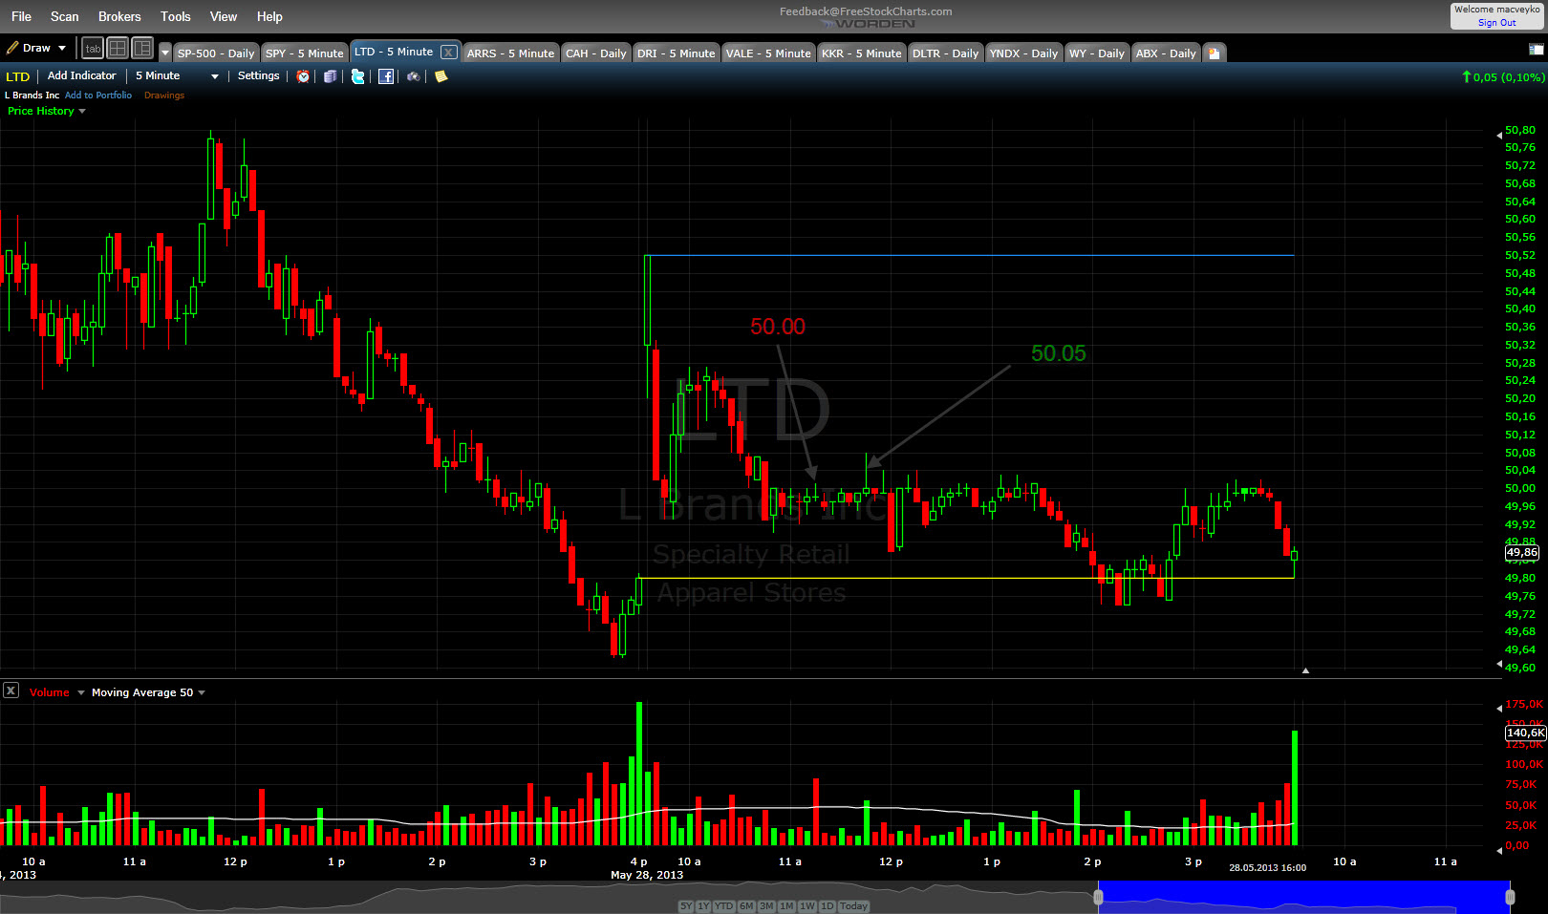This screenshot has height=914, width=1548.
Task: Open the alarm clock alerts icon
Action: 303,76
